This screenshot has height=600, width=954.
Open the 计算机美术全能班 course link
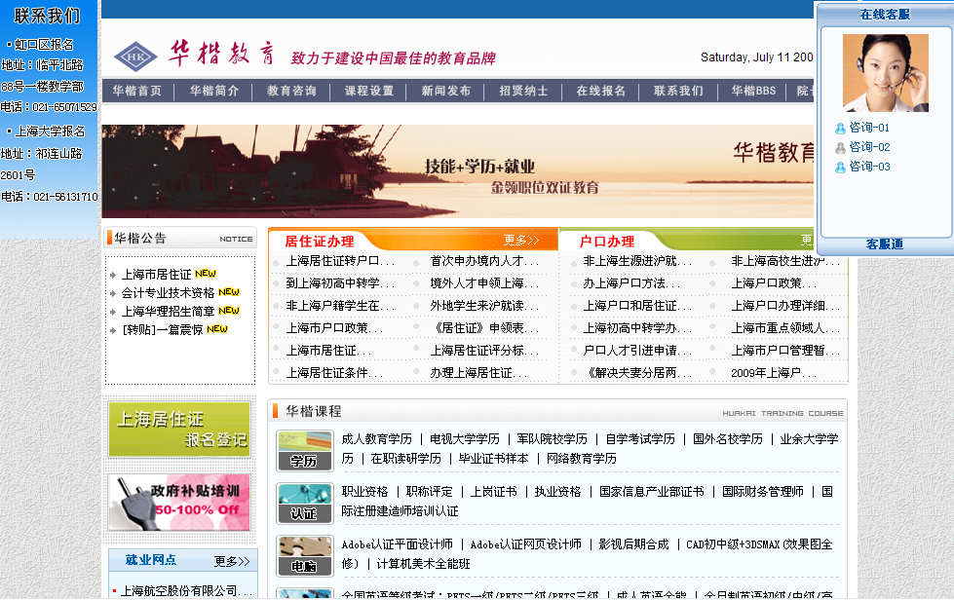[x=424, y=564]
